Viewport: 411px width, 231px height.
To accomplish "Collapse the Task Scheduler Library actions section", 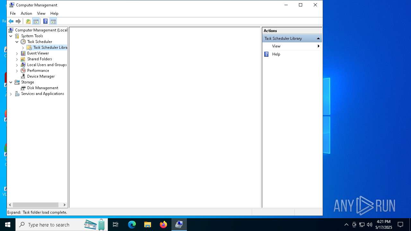I will 318,38.
